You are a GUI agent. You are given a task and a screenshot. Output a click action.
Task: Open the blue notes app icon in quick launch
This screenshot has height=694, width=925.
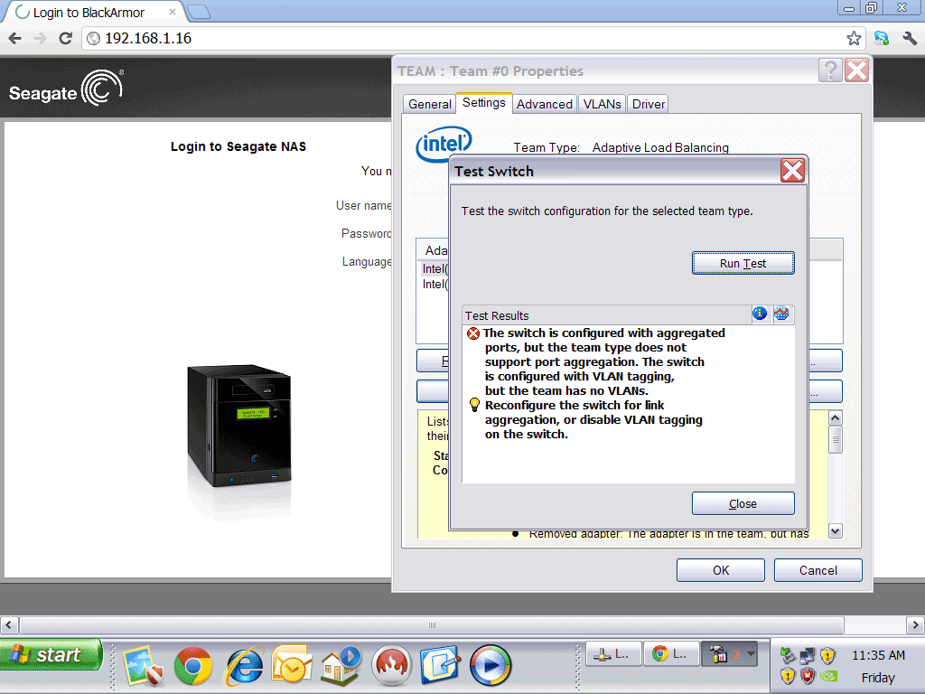pyautogui.click(x=440, y=666)
